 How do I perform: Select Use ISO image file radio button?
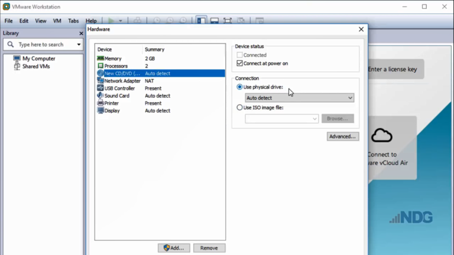(239, 107)
